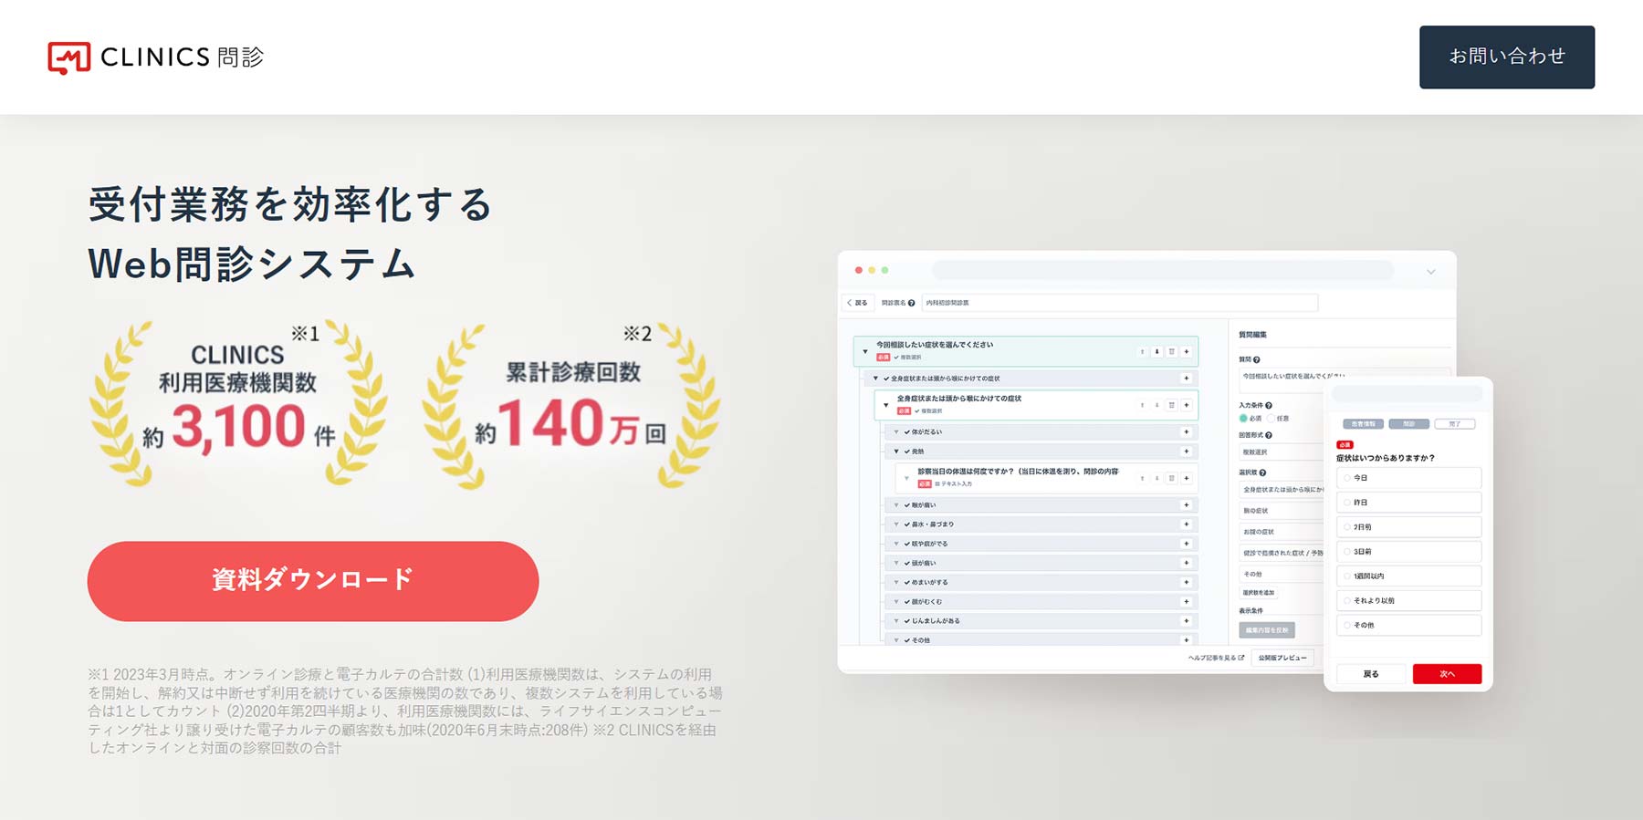Viewport: 1643px width, 820px height.
Task: Expand the 体がだるい row
Action: pyautogui.click(x=896, y=432)
